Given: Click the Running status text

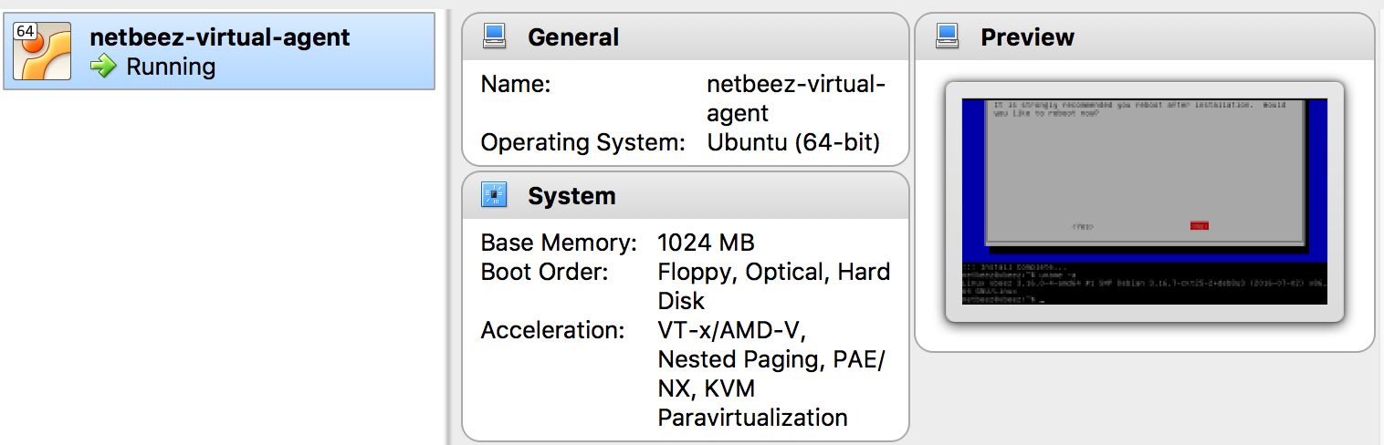Looking at the screenshot, I should [171, 67].
